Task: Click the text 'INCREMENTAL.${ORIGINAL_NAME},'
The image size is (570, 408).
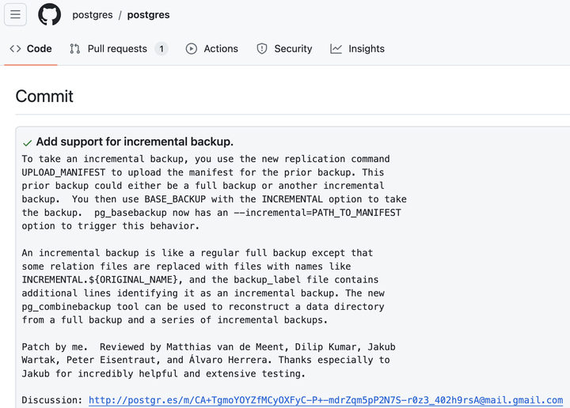Action: click(101, 280)
